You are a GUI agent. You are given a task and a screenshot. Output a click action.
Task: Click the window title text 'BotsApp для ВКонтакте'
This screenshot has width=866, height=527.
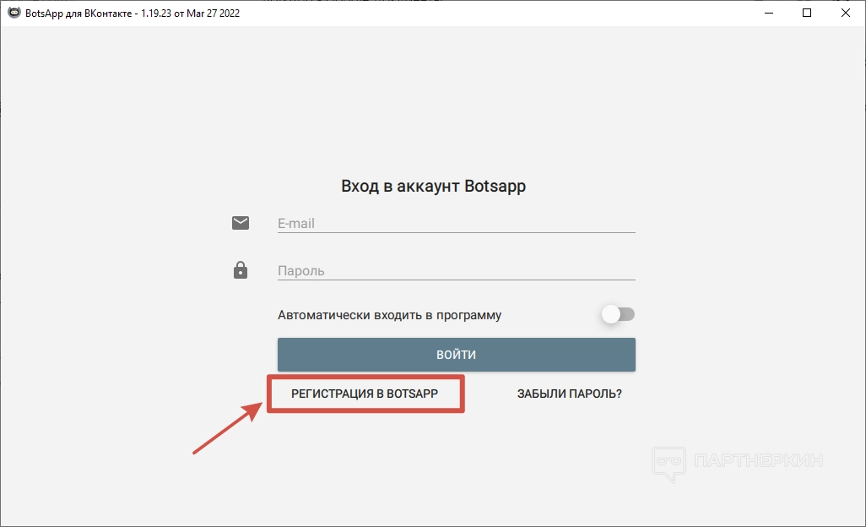pos(78,14)
